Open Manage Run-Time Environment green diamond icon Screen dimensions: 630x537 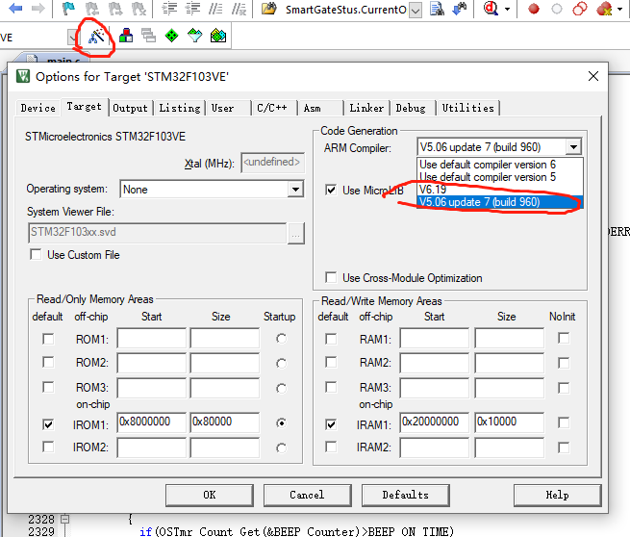pos(172,37)
